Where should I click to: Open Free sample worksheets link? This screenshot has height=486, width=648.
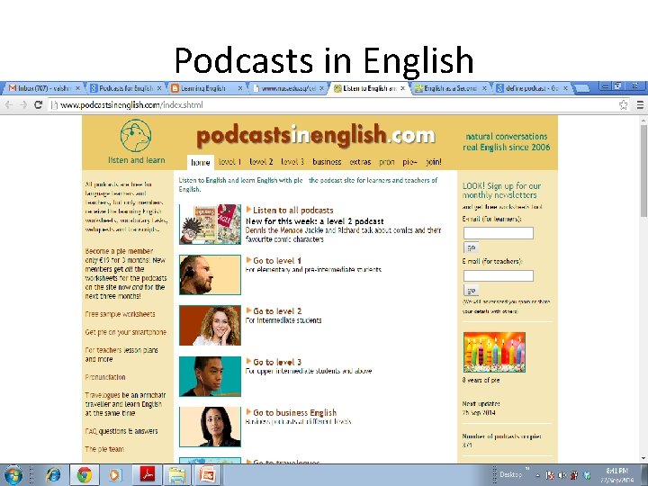coord(120,314)
